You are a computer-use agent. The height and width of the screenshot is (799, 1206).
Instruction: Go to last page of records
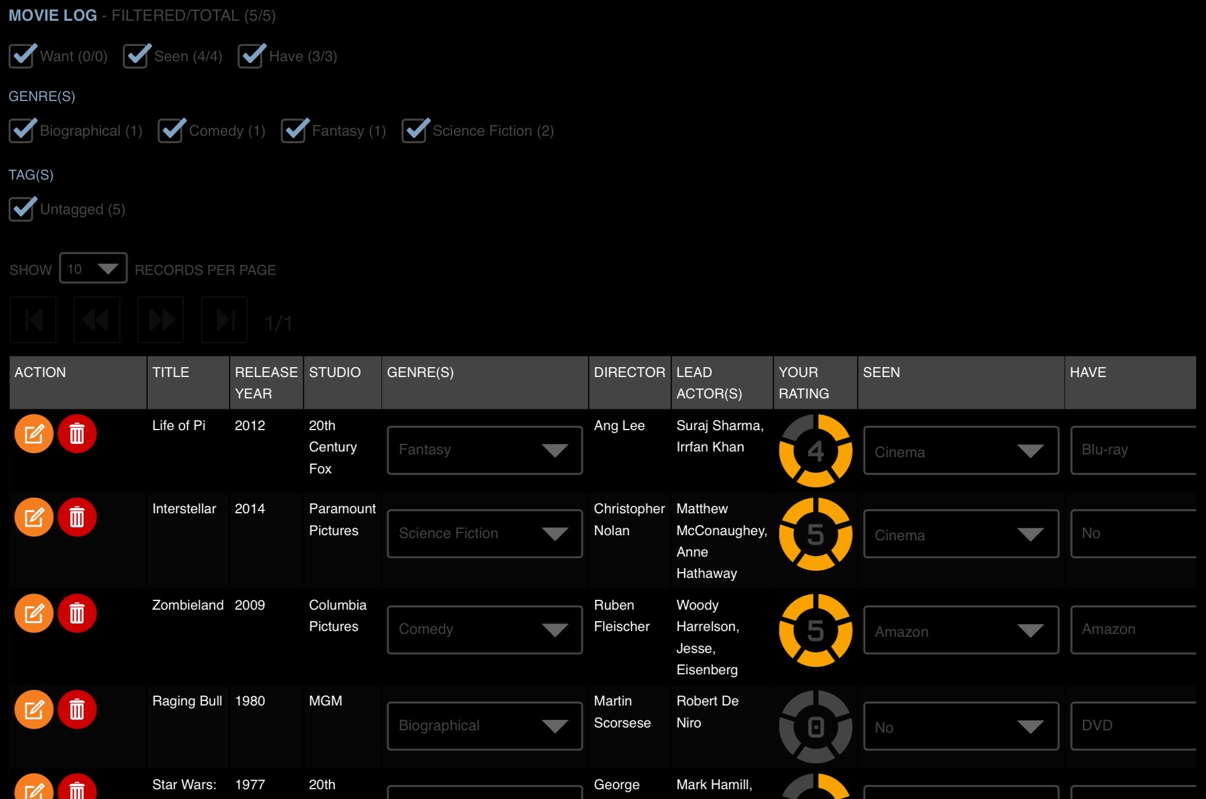tap(225, 320)
